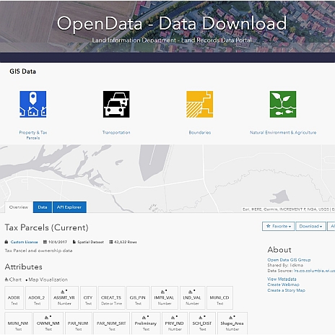This screenshot has height=335, width=335.
Task: Open the green Natural Environment icon
Action: [x=283, y=104]
